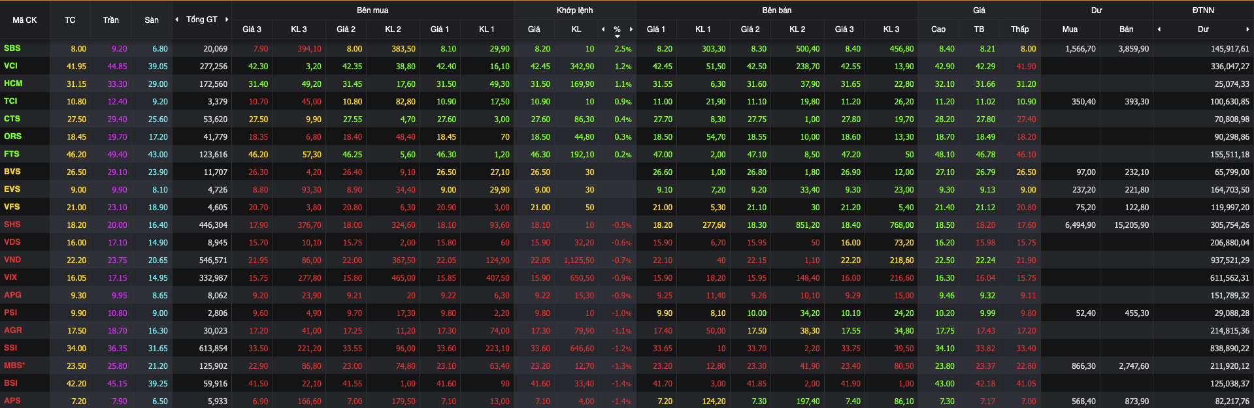Select ticker CTS
Viewport: 1254px width, 408px height.
[12, 119]
